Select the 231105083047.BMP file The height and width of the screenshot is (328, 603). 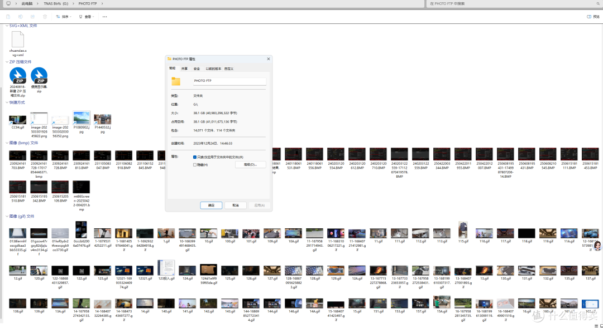pos(102,155)
